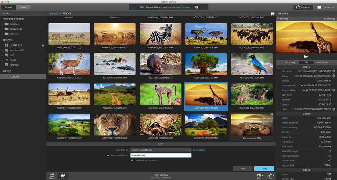This screenshot has height=180, width=337.
Task: Disable Use mark in/out points
Action: (x=132, y=160)
